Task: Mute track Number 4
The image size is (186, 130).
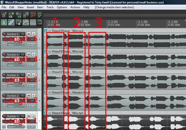Action: click(29, 54)
